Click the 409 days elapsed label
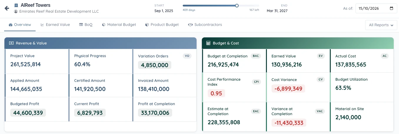The image size is (399, 134). coord(189,10)
